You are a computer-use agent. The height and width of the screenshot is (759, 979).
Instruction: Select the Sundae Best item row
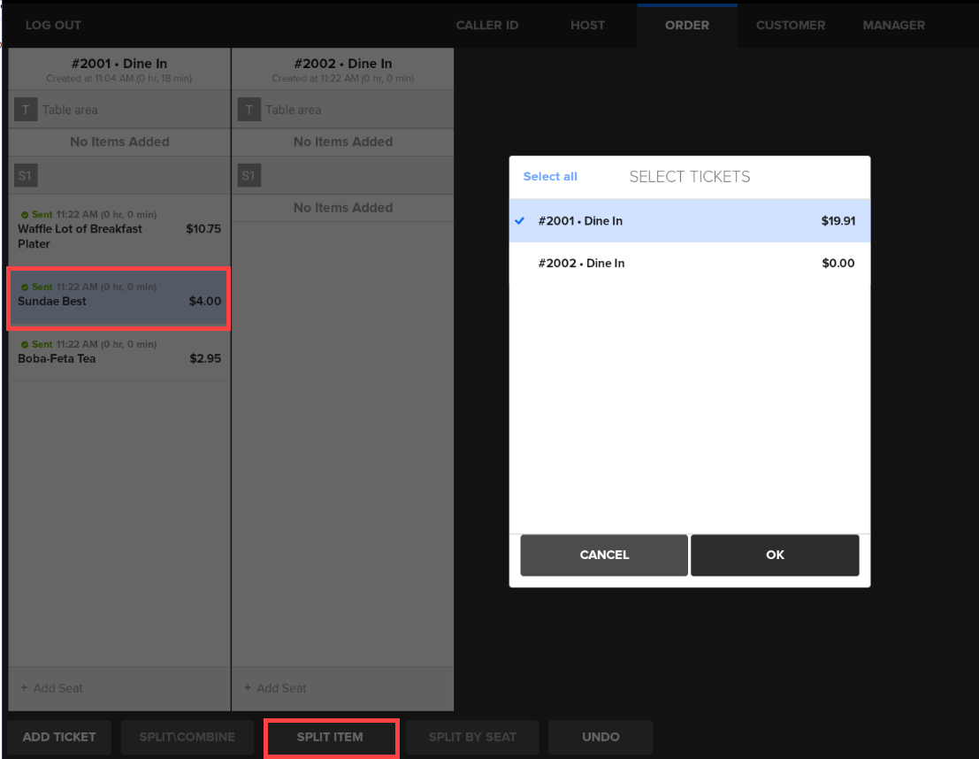[119, 299]
